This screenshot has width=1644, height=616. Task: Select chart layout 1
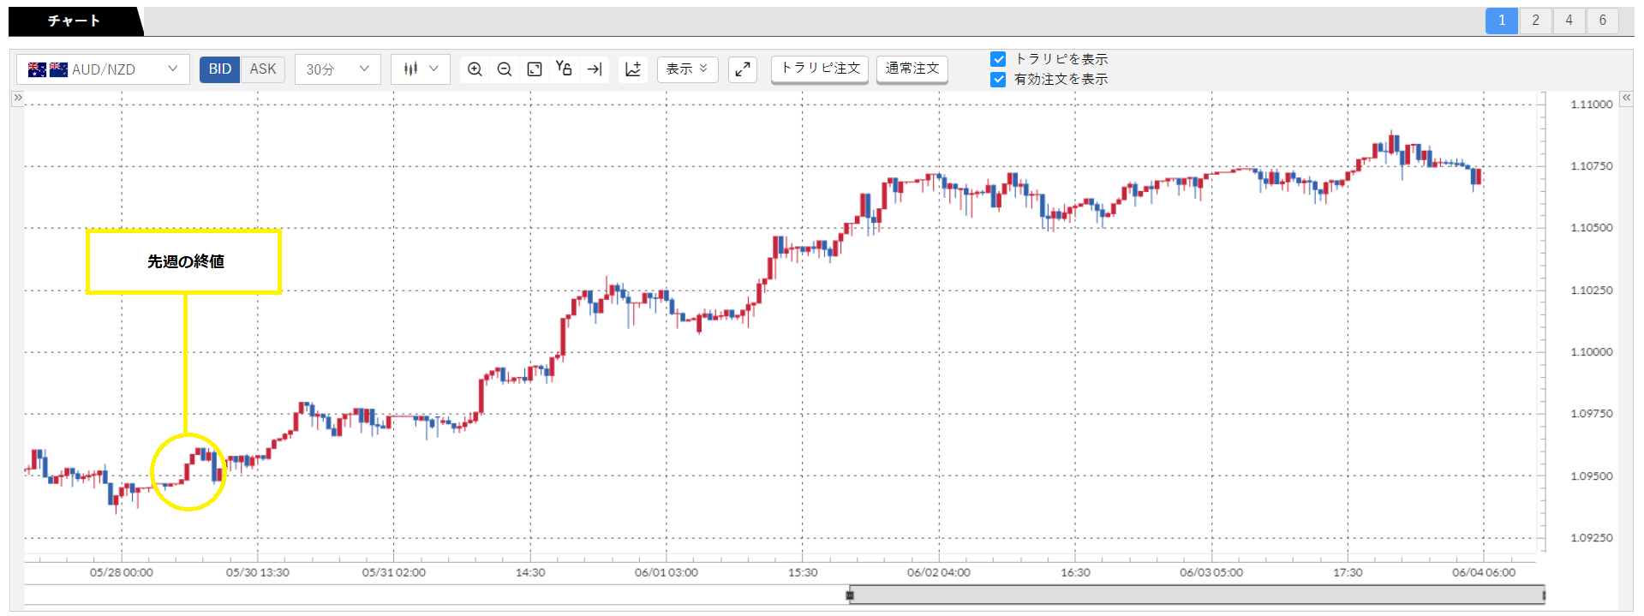pos(1502,21)
